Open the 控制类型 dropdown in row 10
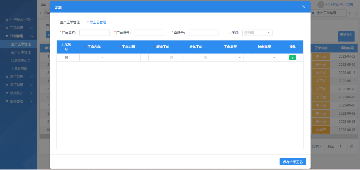Viewport: 360px width, 170px height. tap(264, 57)
